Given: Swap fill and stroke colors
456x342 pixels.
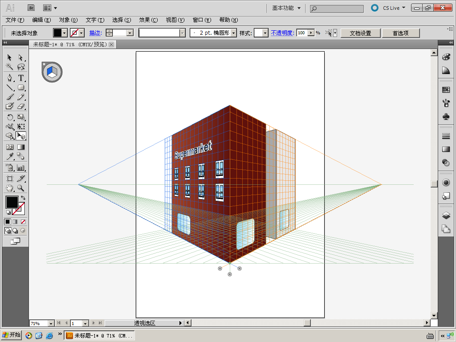Looking at the screenshot, I should click(23, 197).
